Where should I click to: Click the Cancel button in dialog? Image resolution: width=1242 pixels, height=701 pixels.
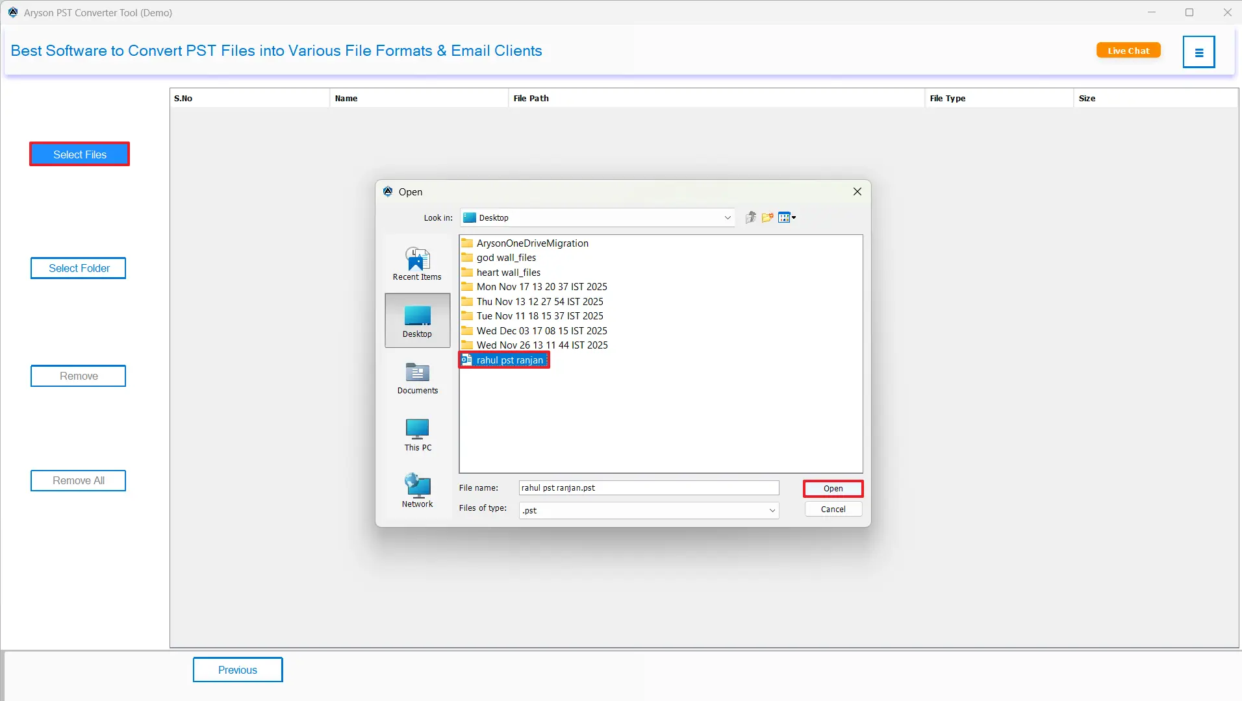click(x=833, y=510)
